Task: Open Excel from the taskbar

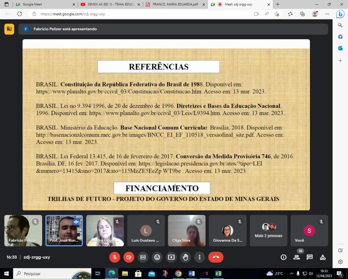Action: 218,274
